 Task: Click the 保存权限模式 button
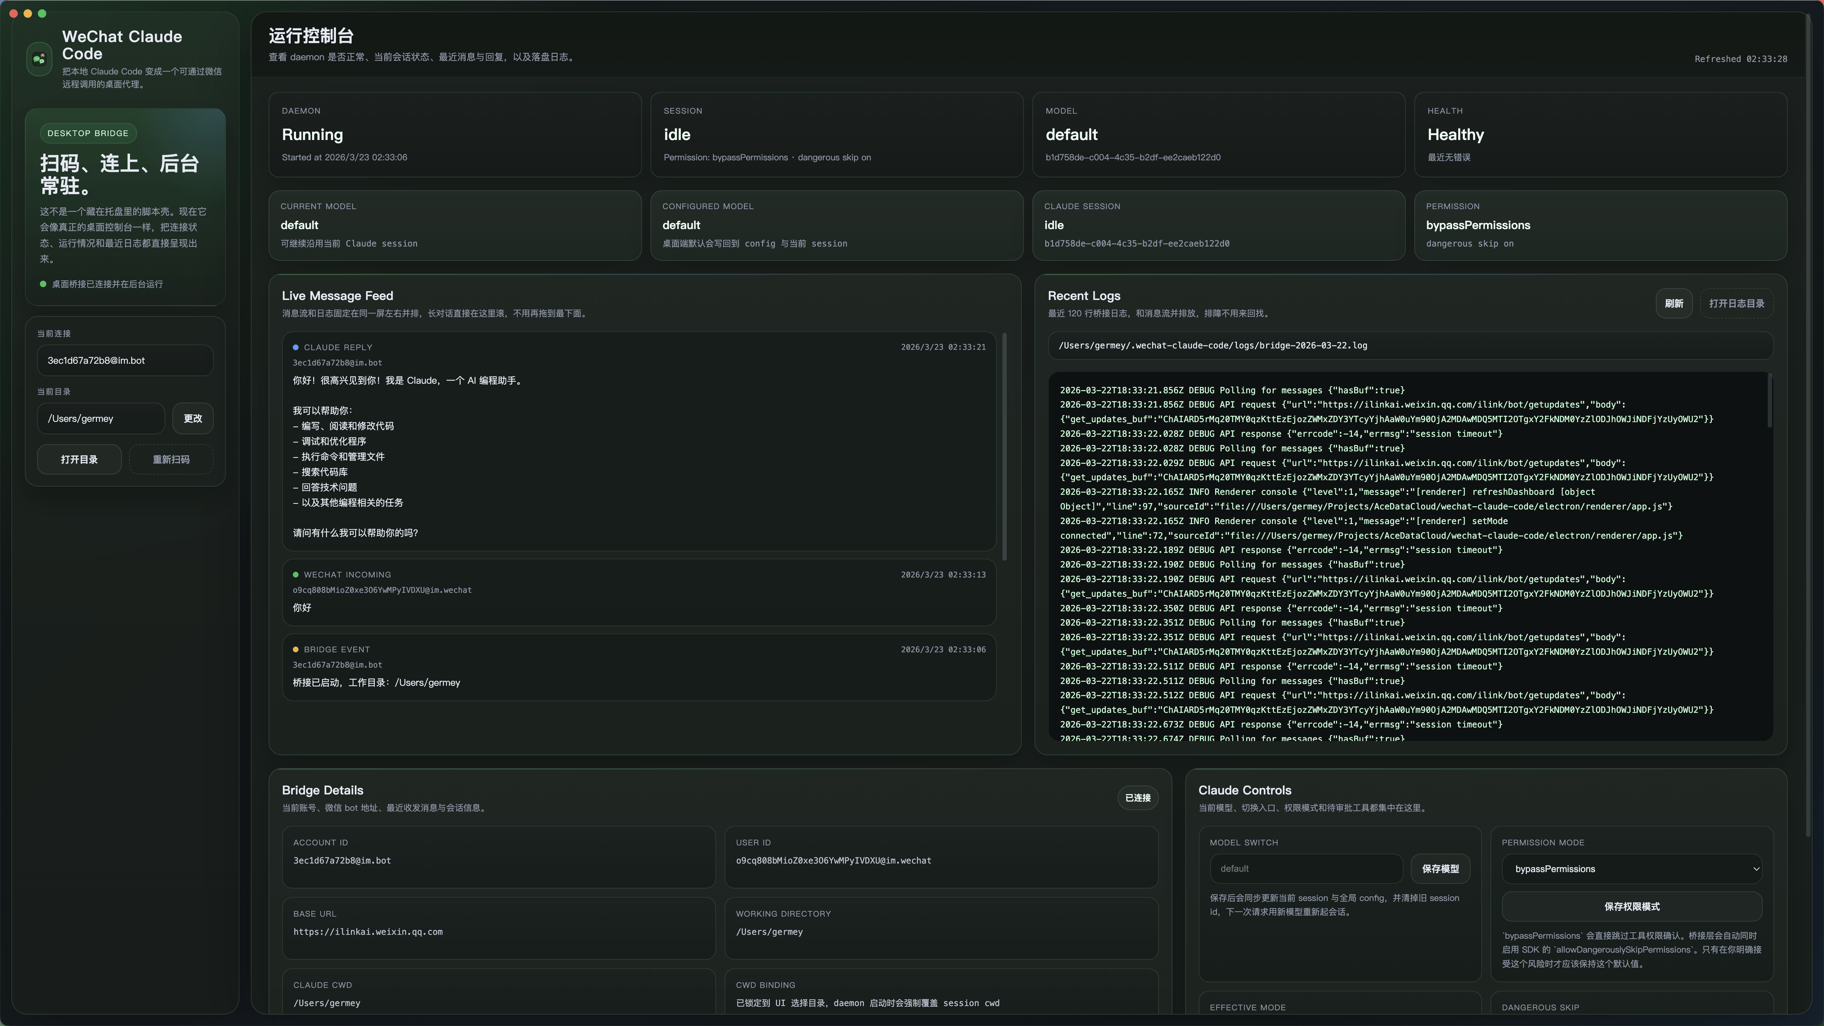1631,906
